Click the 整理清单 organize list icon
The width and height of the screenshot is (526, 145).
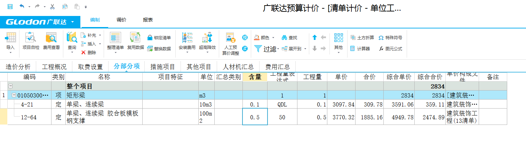(x=115, y=37)
